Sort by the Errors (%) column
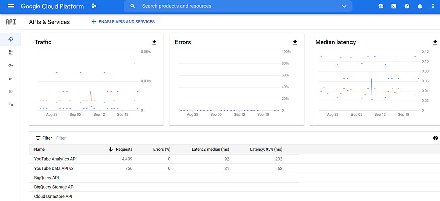The width and height of the screenshot is (440, 201). (162, 149)
